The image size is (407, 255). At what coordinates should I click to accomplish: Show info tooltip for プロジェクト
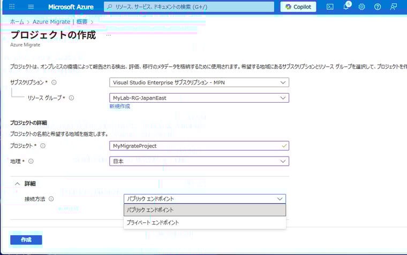click(x=43, y=146)
